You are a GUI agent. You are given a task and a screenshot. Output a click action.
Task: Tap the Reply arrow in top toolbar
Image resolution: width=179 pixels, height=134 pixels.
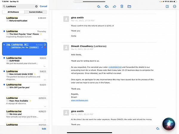coord(98,6)
